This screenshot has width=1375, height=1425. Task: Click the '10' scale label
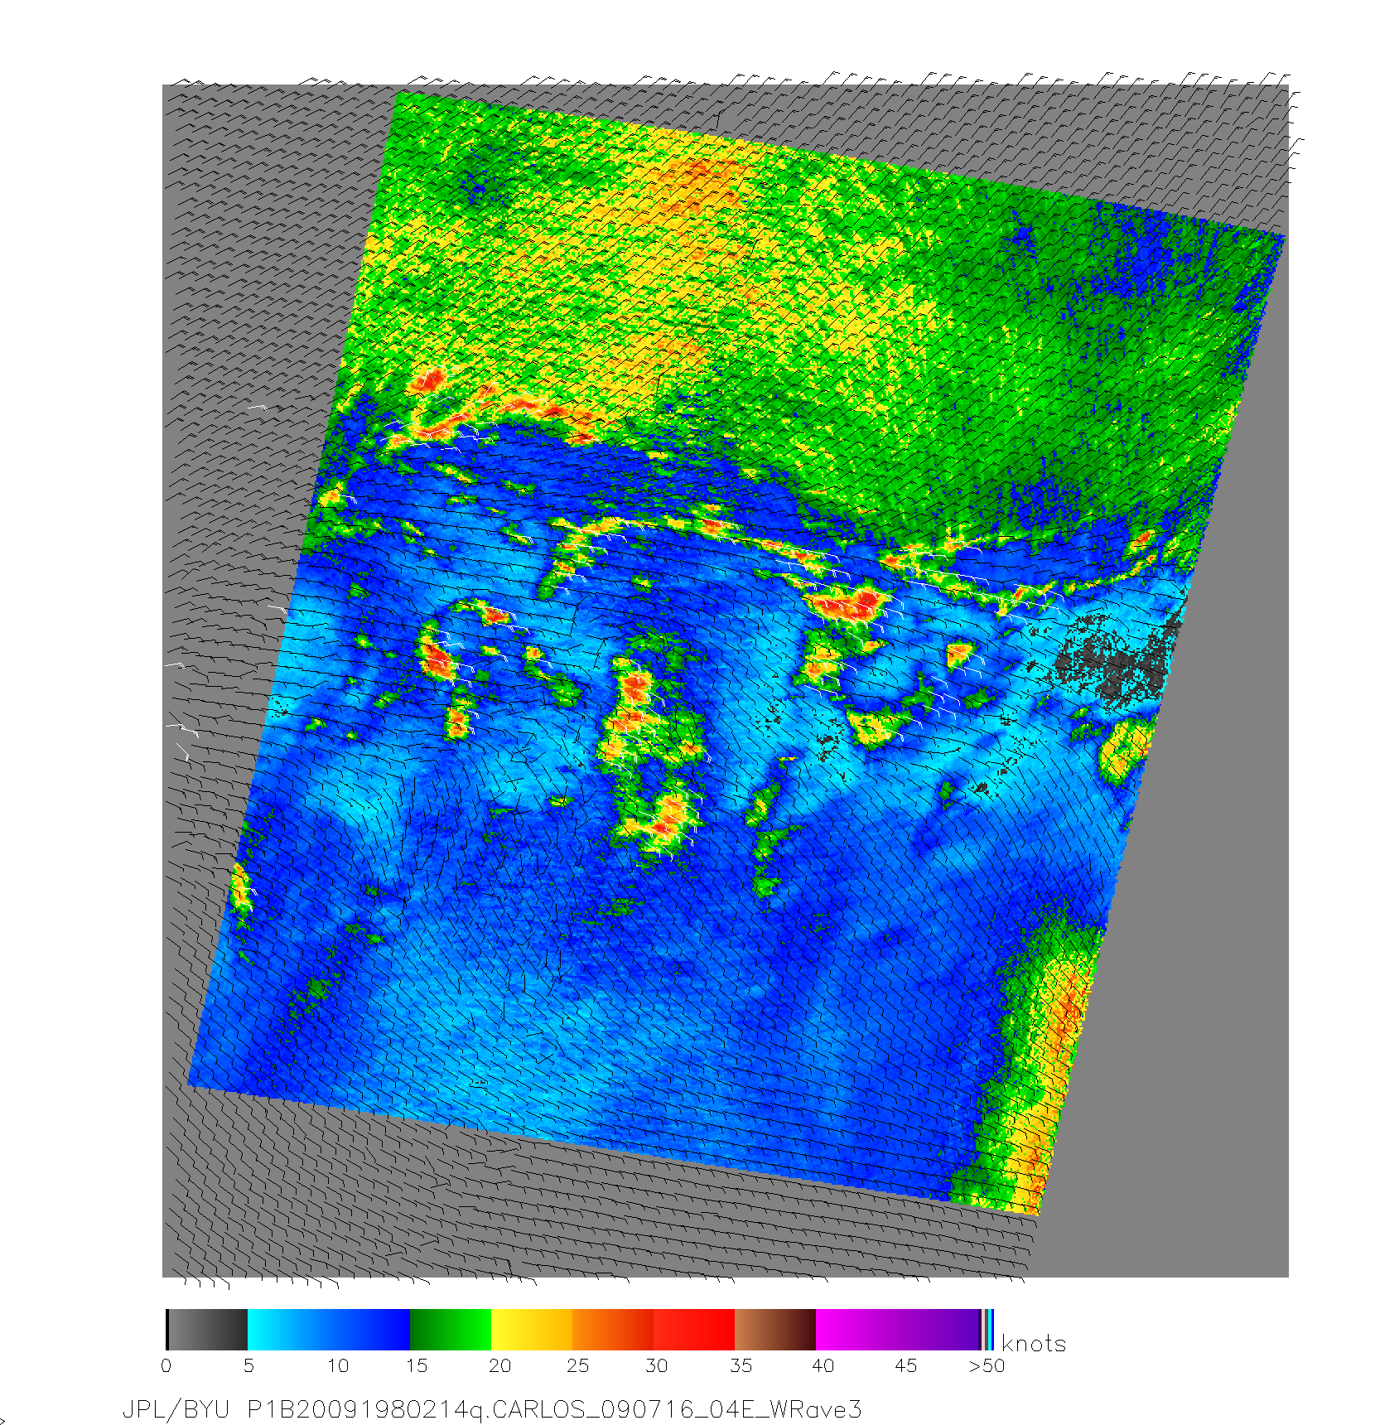[x=337, y=1366]
